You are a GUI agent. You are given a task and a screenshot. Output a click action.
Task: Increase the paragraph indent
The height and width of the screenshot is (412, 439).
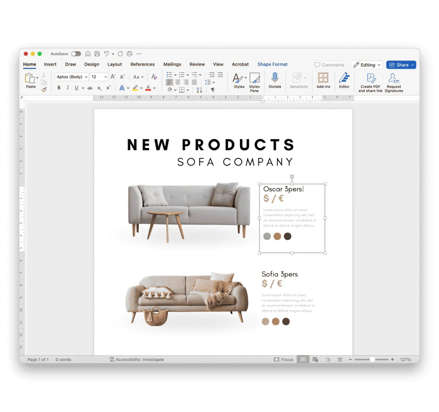point(220,75)
